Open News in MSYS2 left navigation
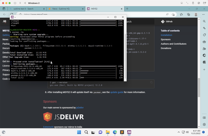 pyautogui.click(x=5, y=39)
